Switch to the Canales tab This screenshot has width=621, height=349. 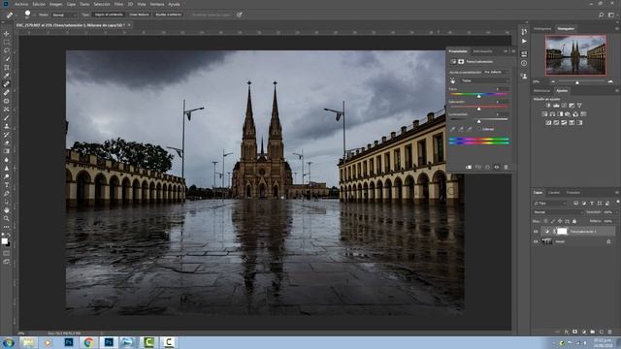(x=554, y=192)
